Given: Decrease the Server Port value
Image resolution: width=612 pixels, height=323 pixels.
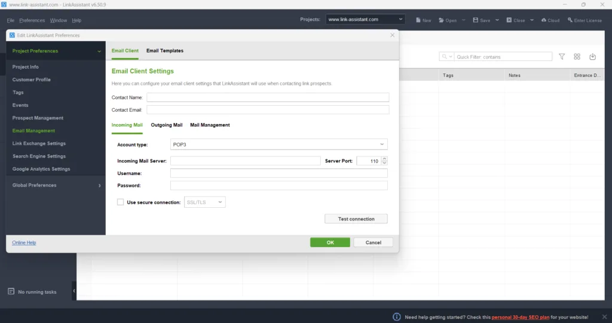Looking at the screenshot, I should (x=384, y=162).
